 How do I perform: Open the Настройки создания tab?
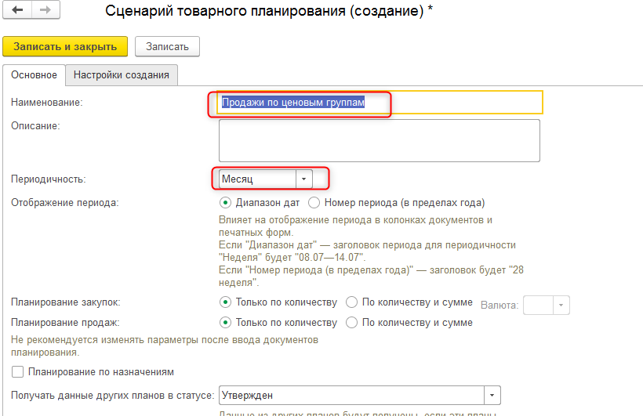click(122, 75)
